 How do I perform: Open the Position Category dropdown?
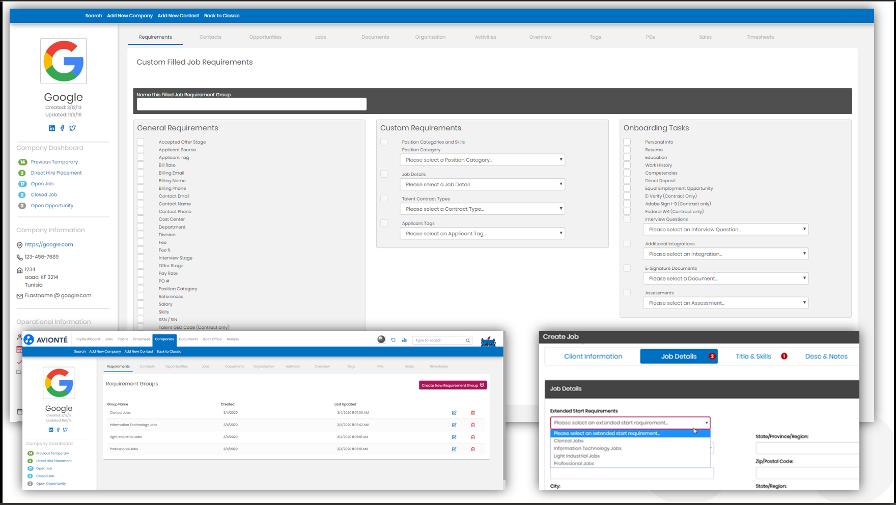482,160
